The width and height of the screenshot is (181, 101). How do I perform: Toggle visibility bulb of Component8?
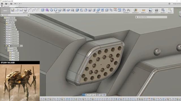(x=7, y=46)
